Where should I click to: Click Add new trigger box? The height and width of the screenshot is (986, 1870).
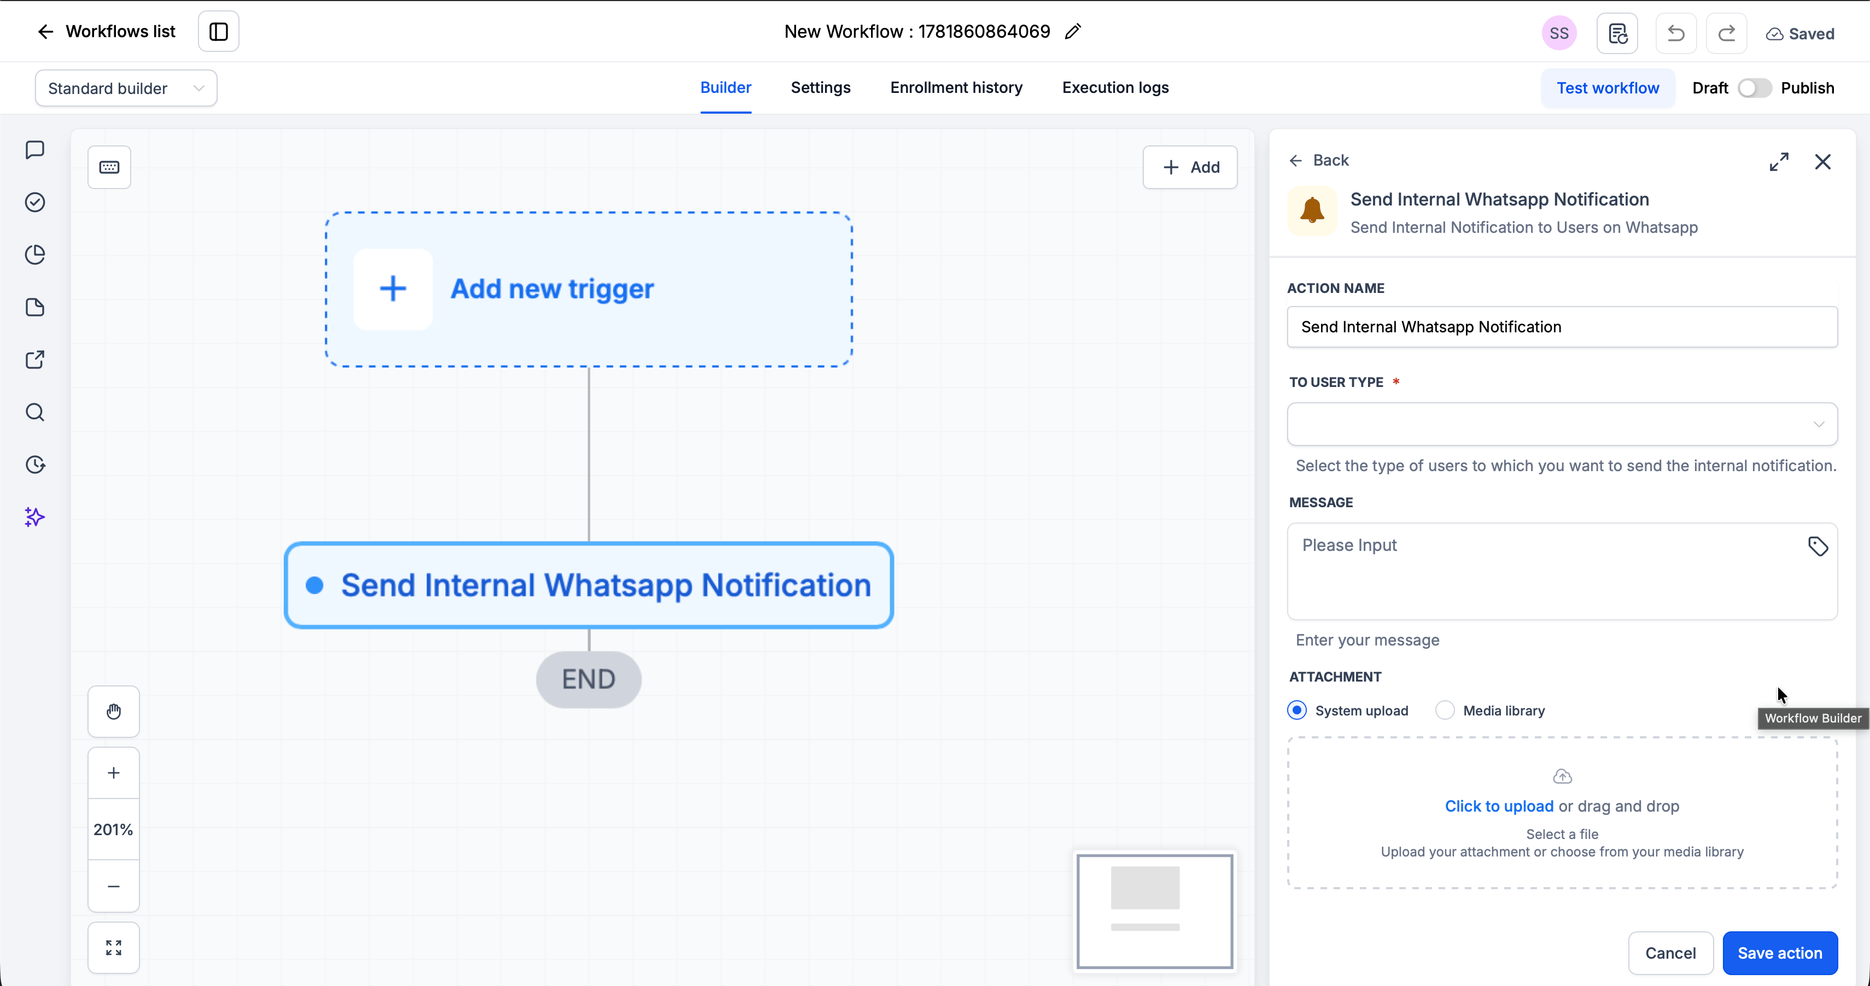coord(589,290)
